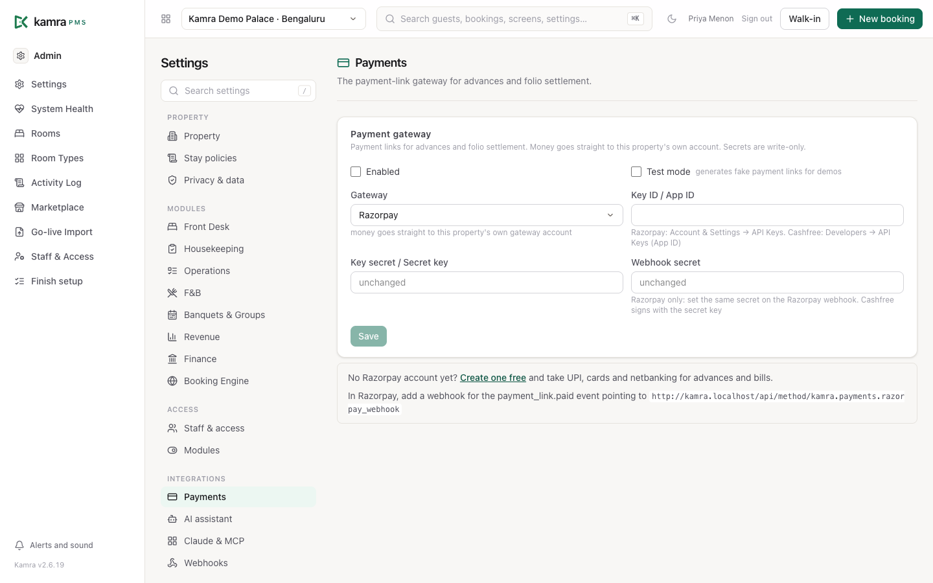Image resolution: width=933 pixels, height=583 pixels.
Task: Click the Staff & Access people icon in main sidebar
Action: coord(19,257)
